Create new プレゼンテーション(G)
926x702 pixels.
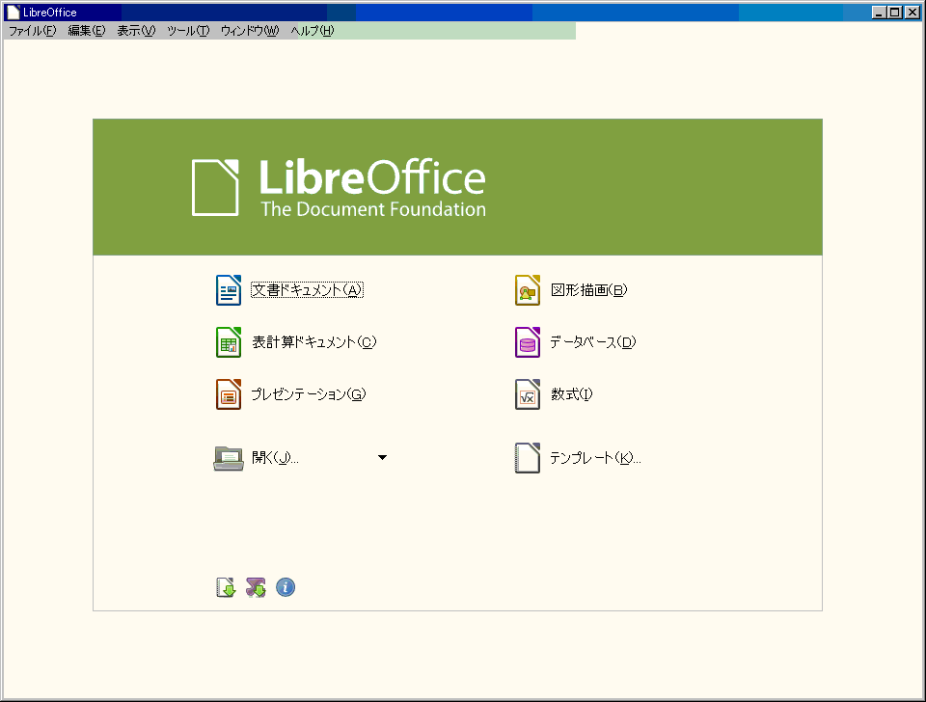coord(309,393)
